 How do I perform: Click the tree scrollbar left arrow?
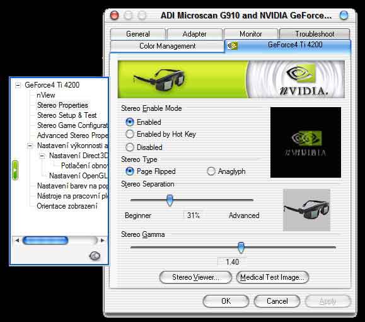pyautogui.click(x=17, y=240)
